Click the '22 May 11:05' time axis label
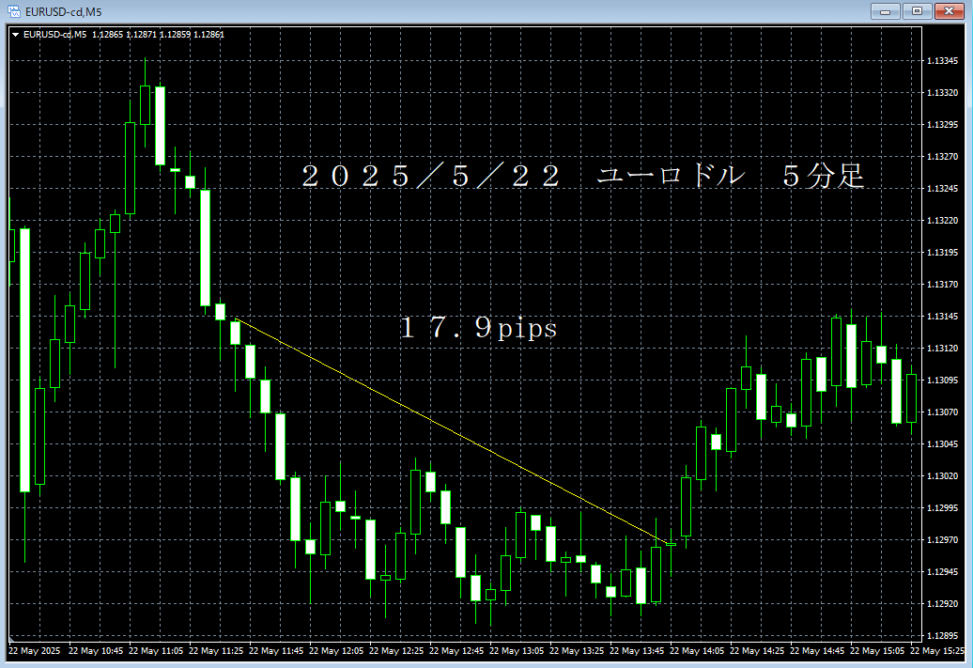The image size is (973, 668). coord(156,650)
